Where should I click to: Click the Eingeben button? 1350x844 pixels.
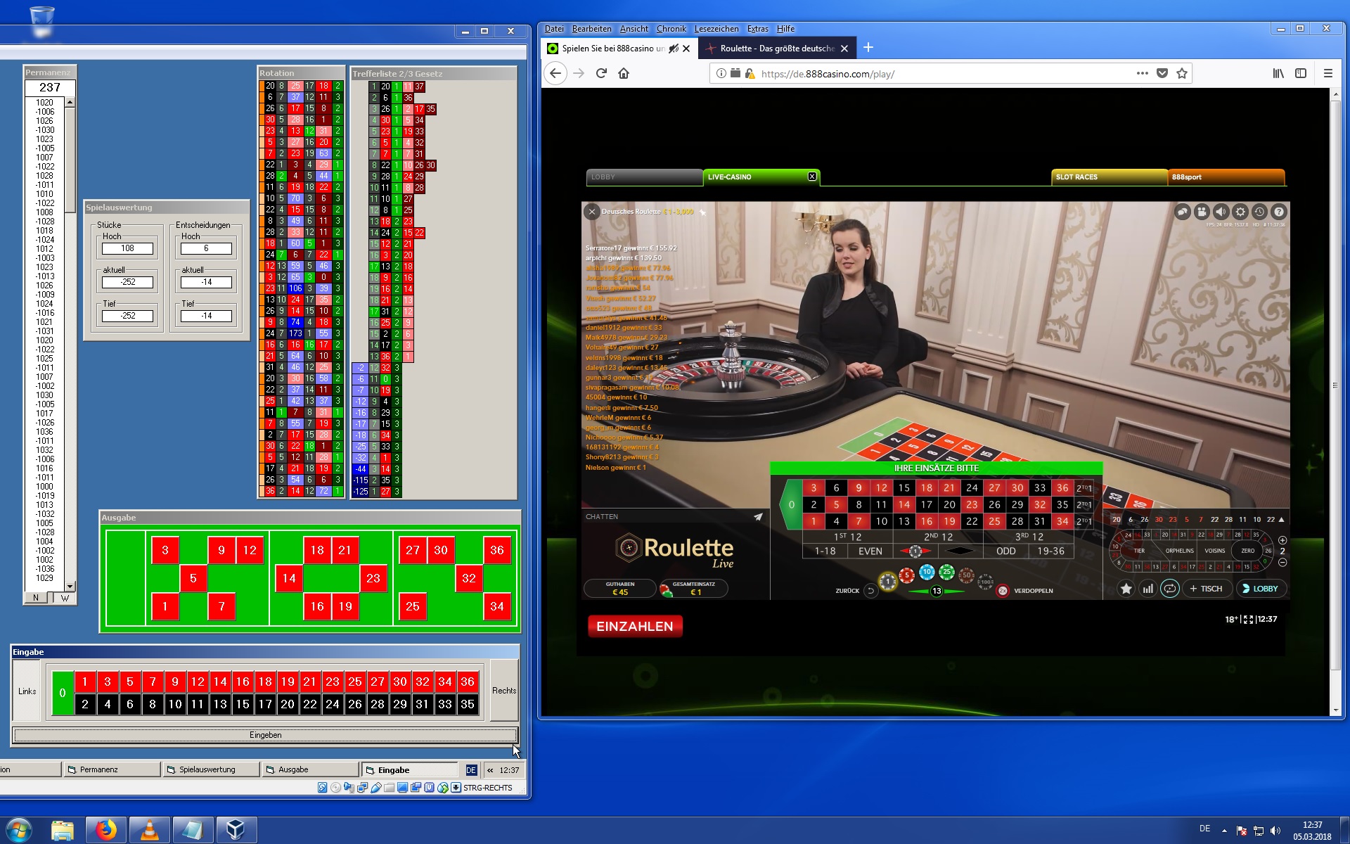coord(265,735)
